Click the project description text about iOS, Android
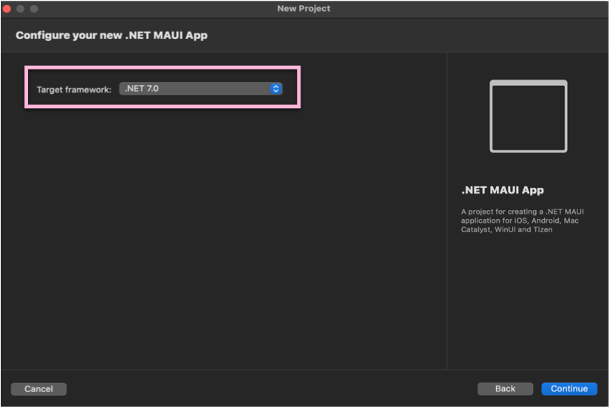 coord(522,221)
